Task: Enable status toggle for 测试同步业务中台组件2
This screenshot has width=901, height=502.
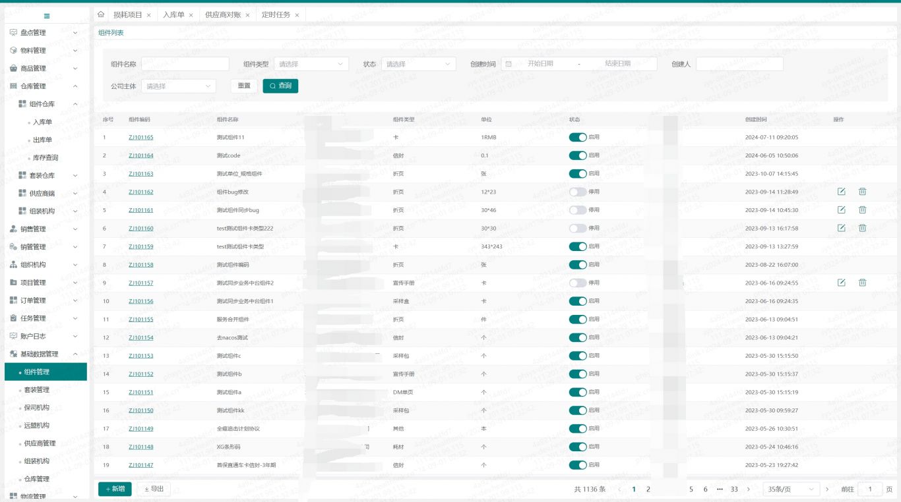Action: tap(578, 283)
